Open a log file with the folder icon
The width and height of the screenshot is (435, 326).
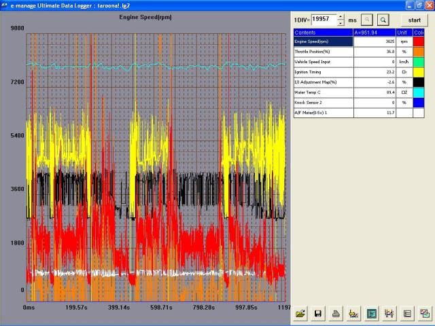pyautogui.click(x=300, y=314)
